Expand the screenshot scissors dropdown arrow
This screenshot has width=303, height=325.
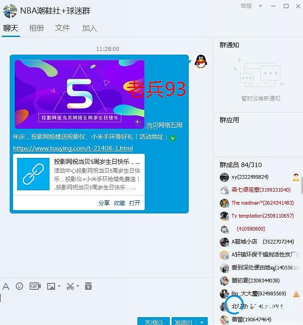pos(78,286)
